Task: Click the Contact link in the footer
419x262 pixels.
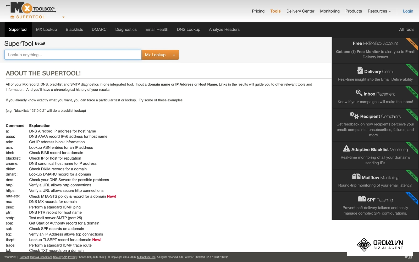Action: pyautogui.click(x=24, y=257)
